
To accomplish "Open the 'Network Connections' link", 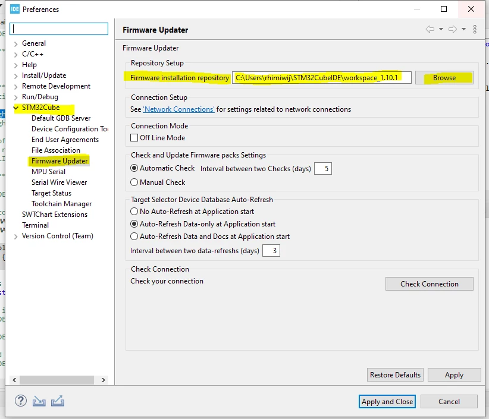I will tap(178, 109).
